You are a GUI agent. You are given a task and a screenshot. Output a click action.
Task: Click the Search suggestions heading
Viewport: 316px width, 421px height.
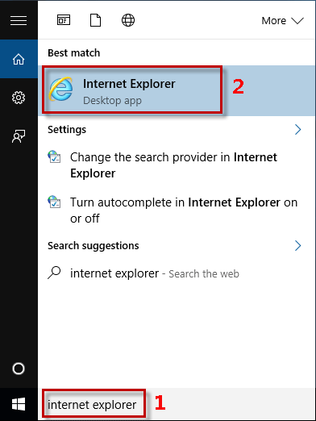pyautogui.click(x=94, y=246)
